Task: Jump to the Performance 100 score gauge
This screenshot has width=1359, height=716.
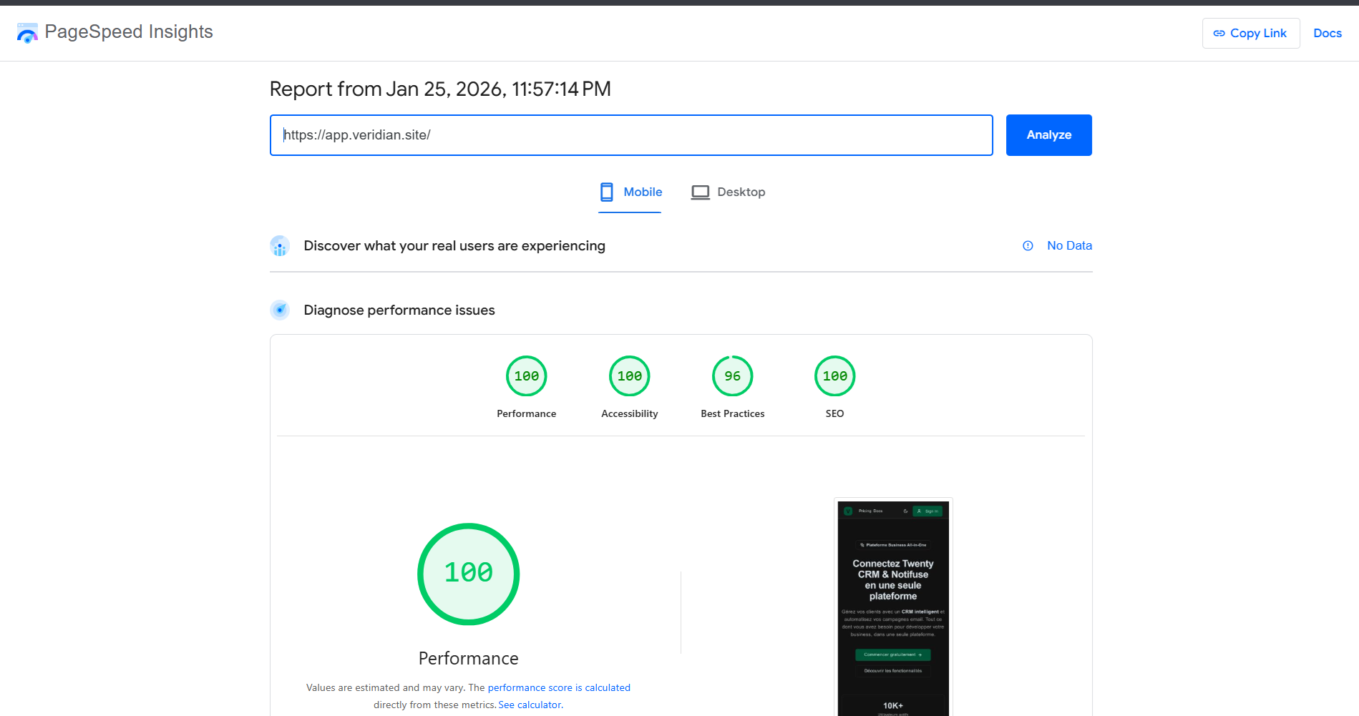Action: coord(526,376)
